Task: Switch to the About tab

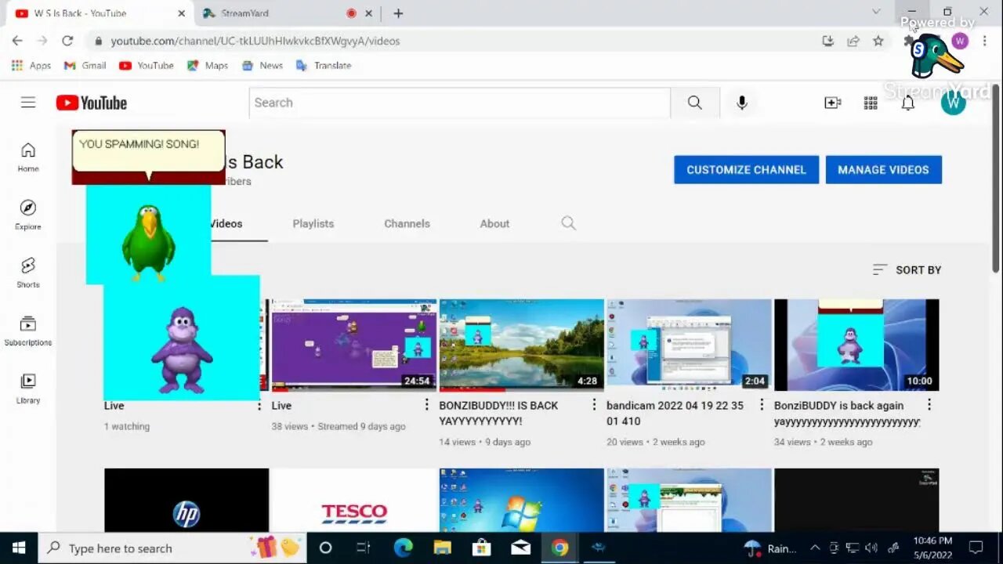Action: [x=494, y=223]
